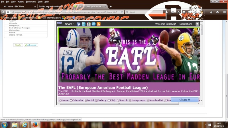Click the email share icon

(94, 24)
